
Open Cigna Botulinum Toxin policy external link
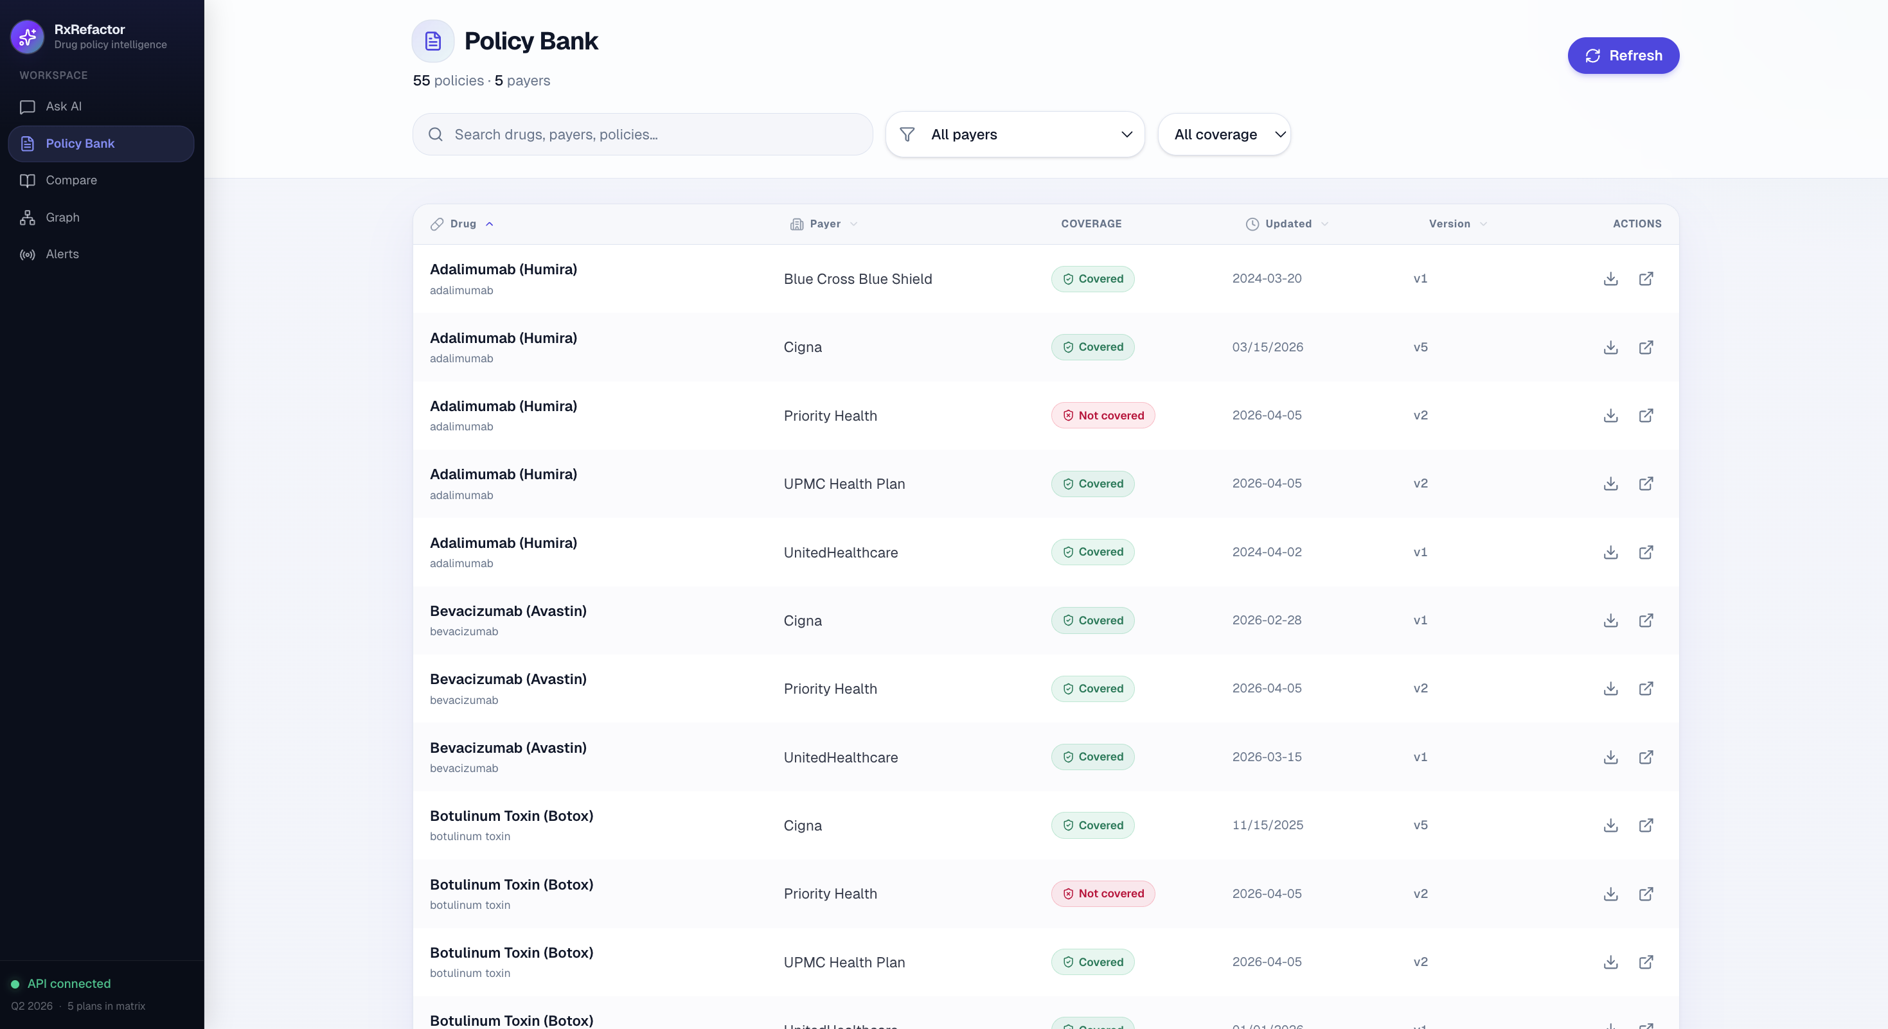tap(1645, 825)
